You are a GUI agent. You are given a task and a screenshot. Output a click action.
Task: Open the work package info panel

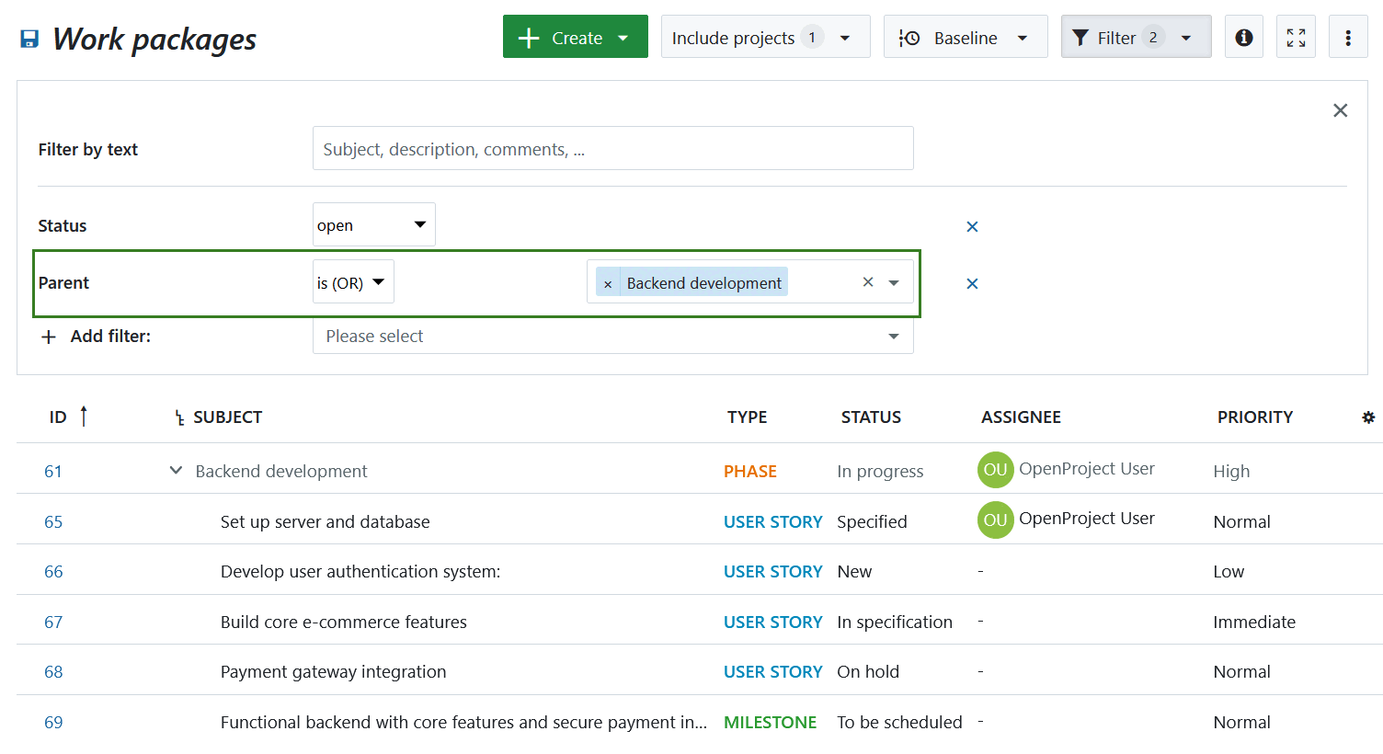point(1243,37)
